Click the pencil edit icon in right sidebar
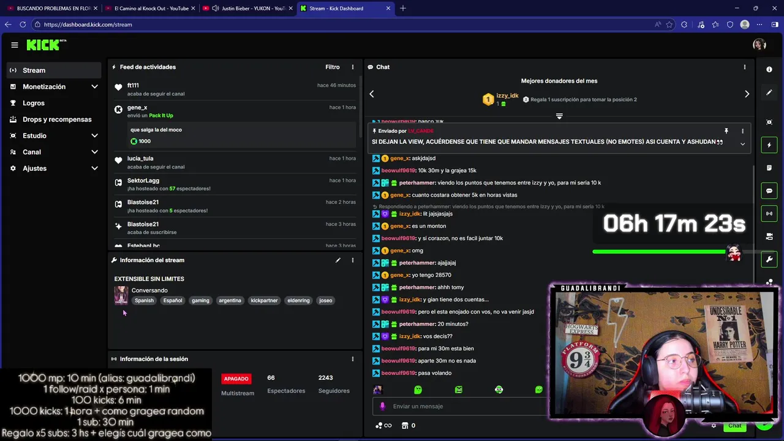784x441 pixels. pos(769,92)
